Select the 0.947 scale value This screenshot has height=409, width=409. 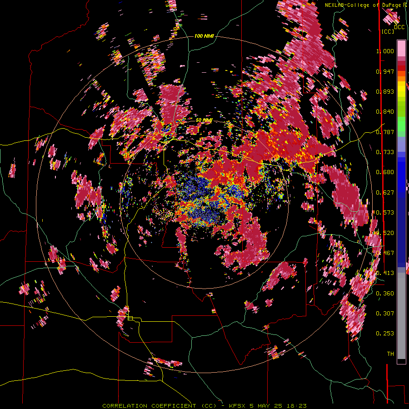point(385,71)
